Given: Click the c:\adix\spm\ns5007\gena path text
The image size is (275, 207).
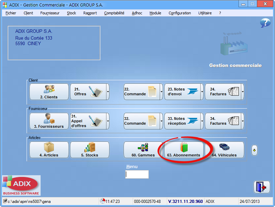Looking at the screenshot, I should pyautogui.click(x=29, y=201).
